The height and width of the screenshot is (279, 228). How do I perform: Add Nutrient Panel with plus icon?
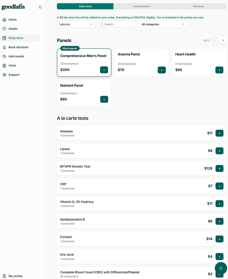[x=104, y=99]
